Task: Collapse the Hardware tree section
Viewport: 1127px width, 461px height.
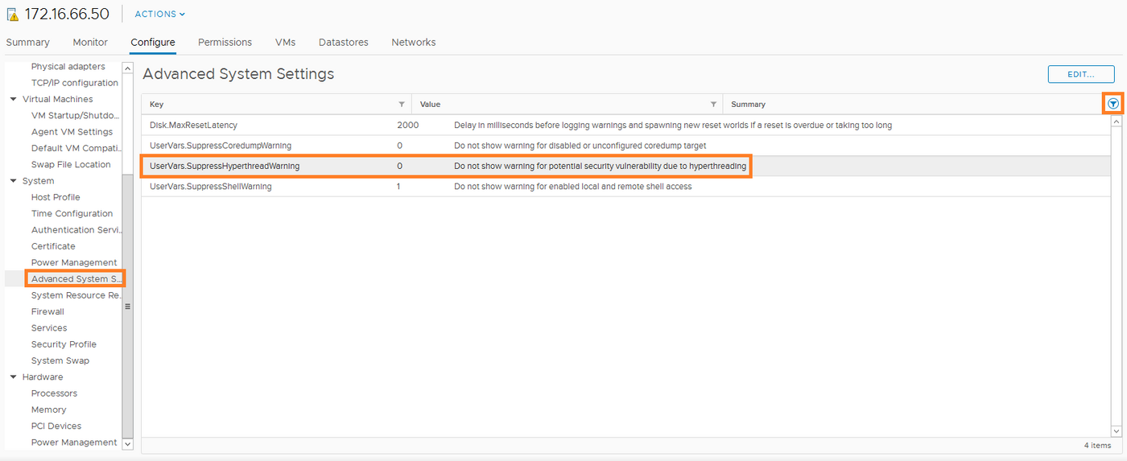Action: point(14,377)
